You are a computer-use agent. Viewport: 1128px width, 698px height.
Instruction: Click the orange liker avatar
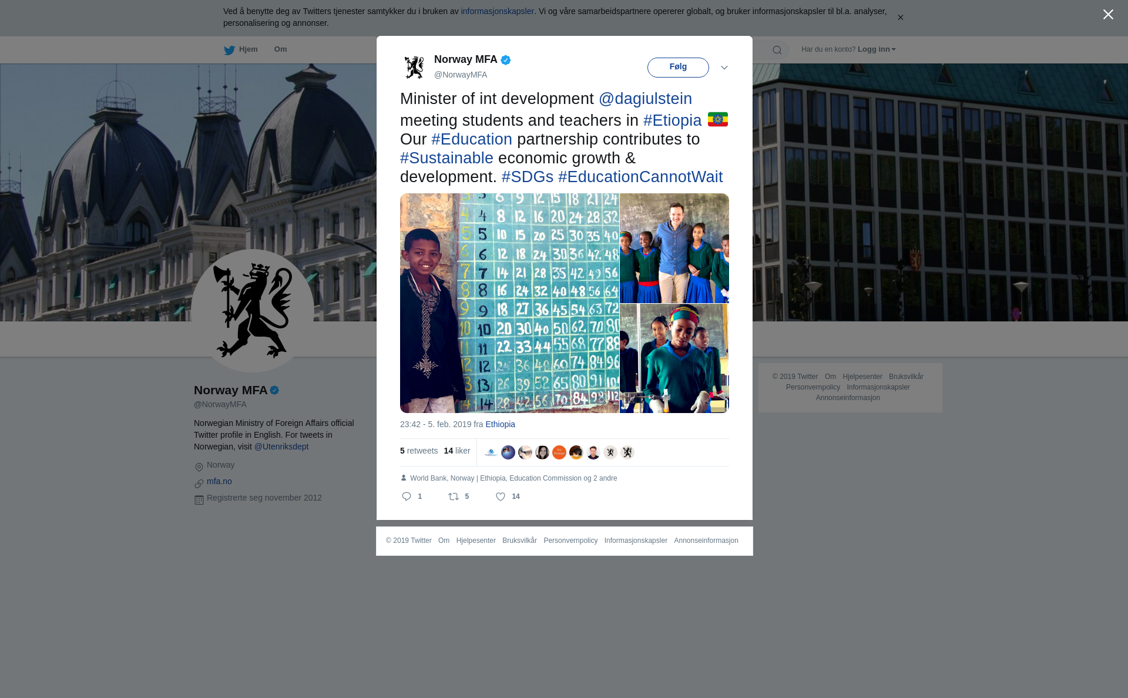point(559,452)
